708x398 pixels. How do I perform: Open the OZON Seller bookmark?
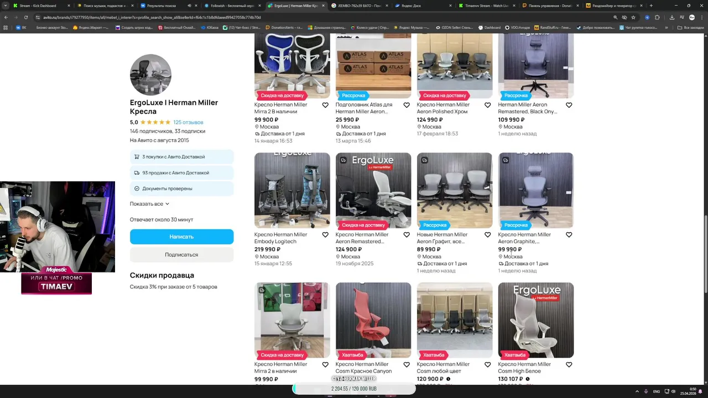[454, 27]
